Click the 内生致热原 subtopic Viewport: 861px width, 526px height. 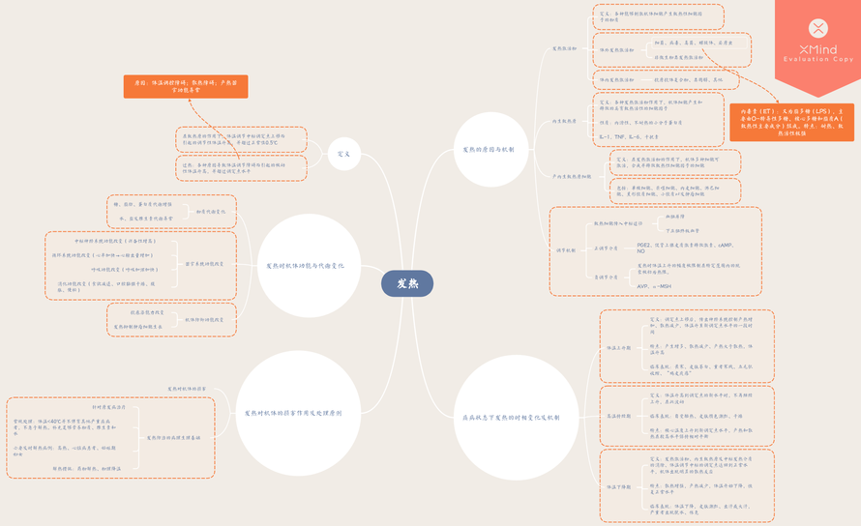click(564, 122)
